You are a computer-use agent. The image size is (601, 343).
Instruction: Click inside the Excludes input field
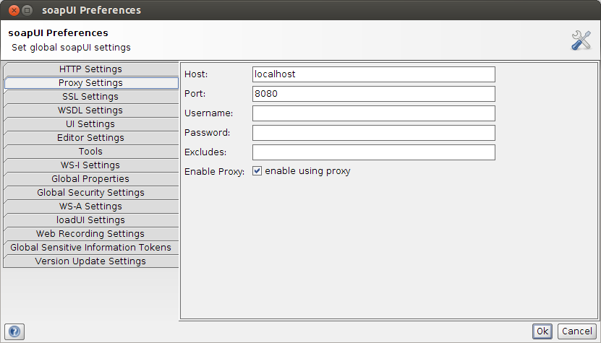coord(374,152)
